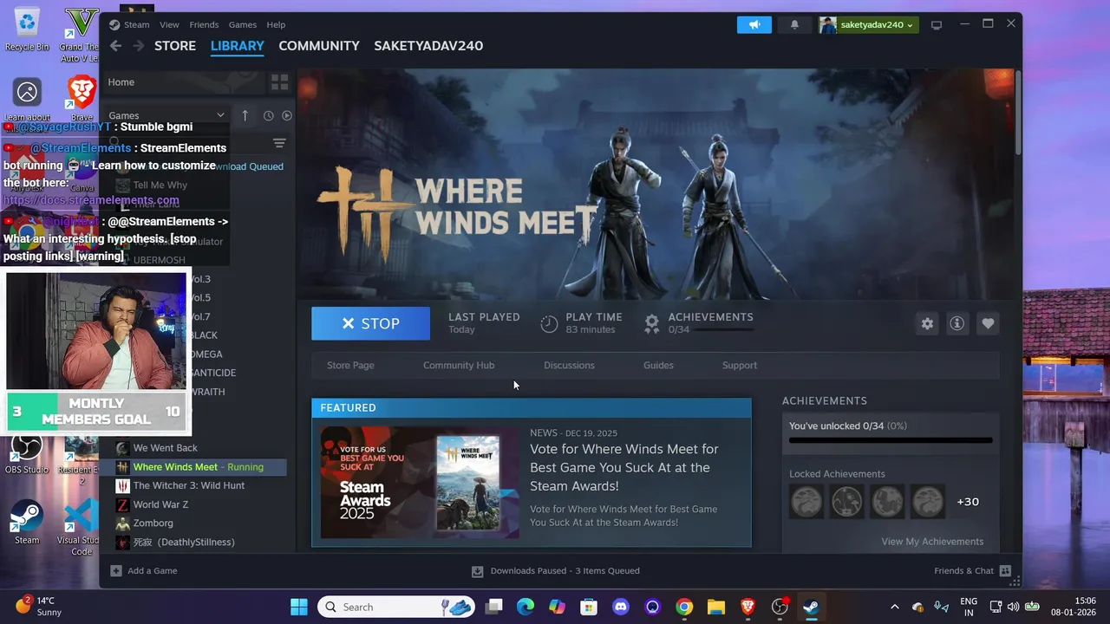Screen dimensions: 1110x624
Task: Switch to the STORE tab
Action: point(175,46)
